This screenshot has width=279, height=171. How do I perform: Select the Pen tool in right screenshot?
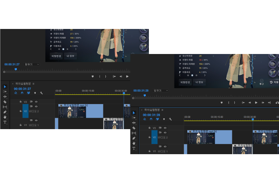[x=134, y=138]
